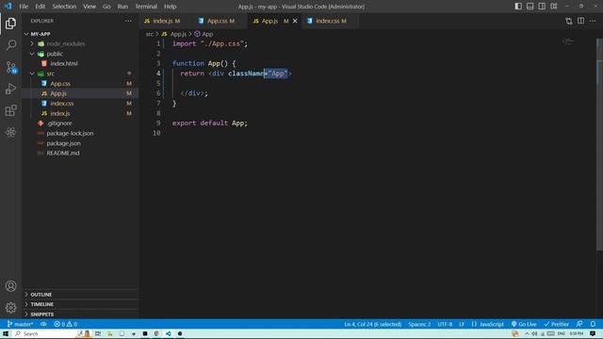This screenshot has width=603, height=339.
Task: Click the synchronize changes cloud icon
Action: coord(43,324)
